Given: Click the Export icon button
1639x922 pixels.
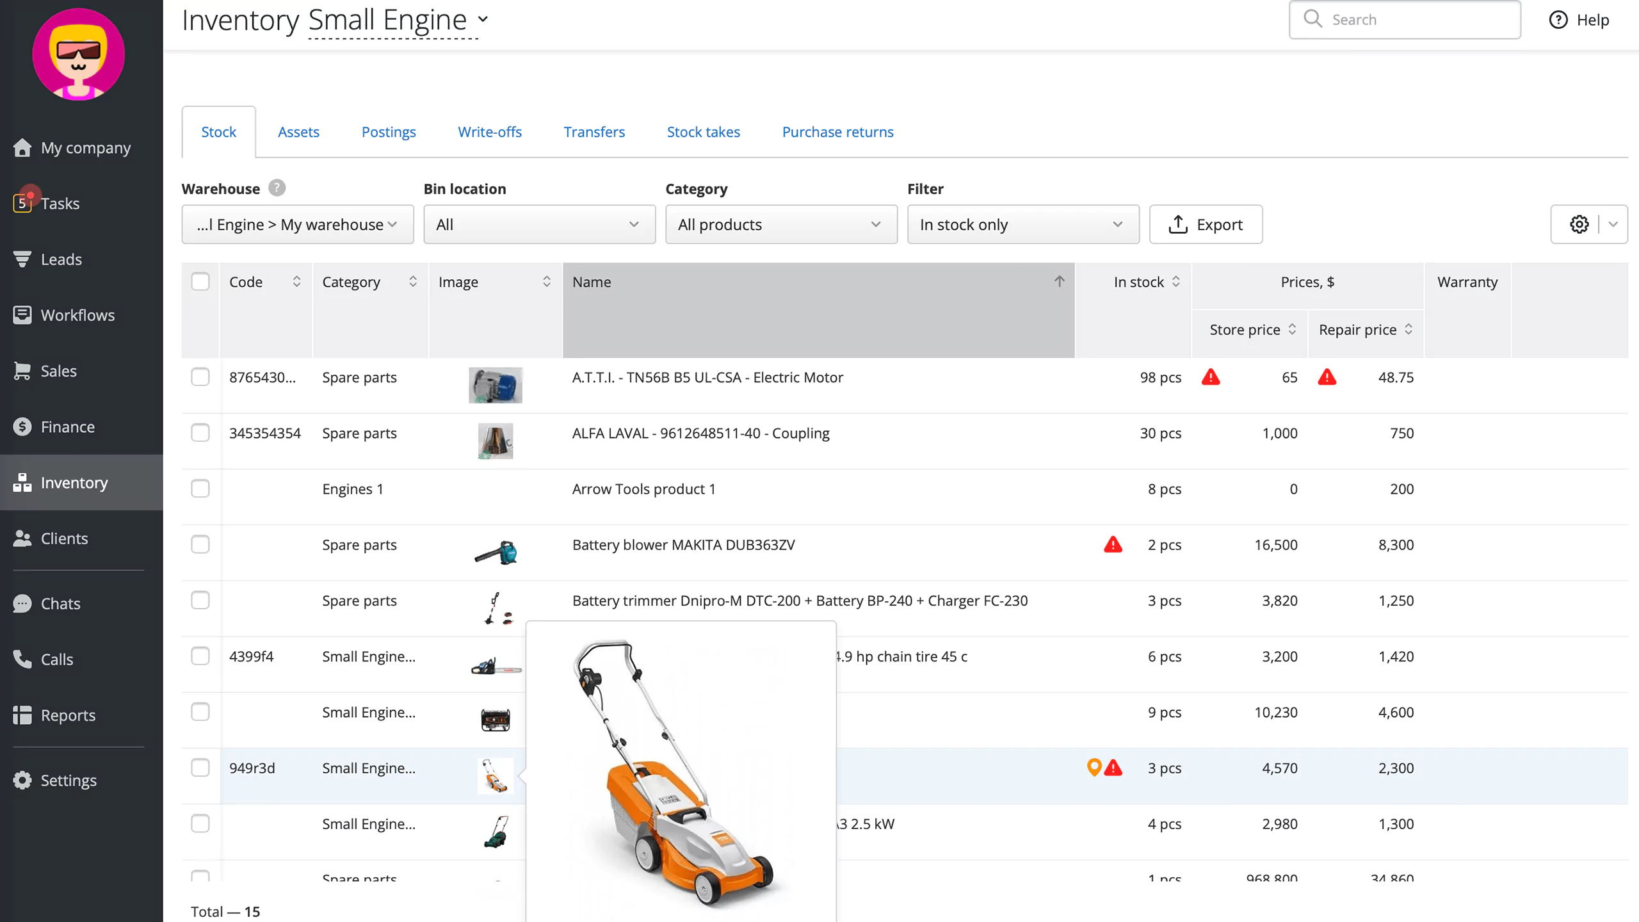Looking at the screenshot, I should point(1206,224).
